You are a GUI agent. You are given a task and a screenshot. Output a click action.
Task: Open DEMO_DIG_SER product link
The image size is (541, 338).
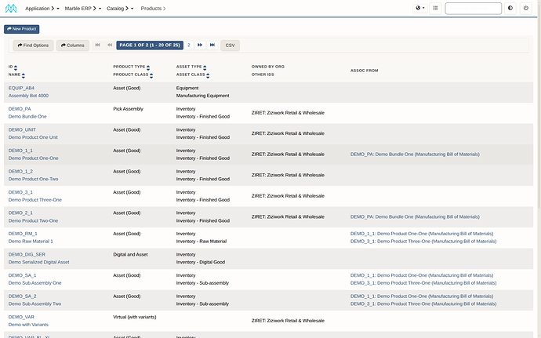pos(27,254)
